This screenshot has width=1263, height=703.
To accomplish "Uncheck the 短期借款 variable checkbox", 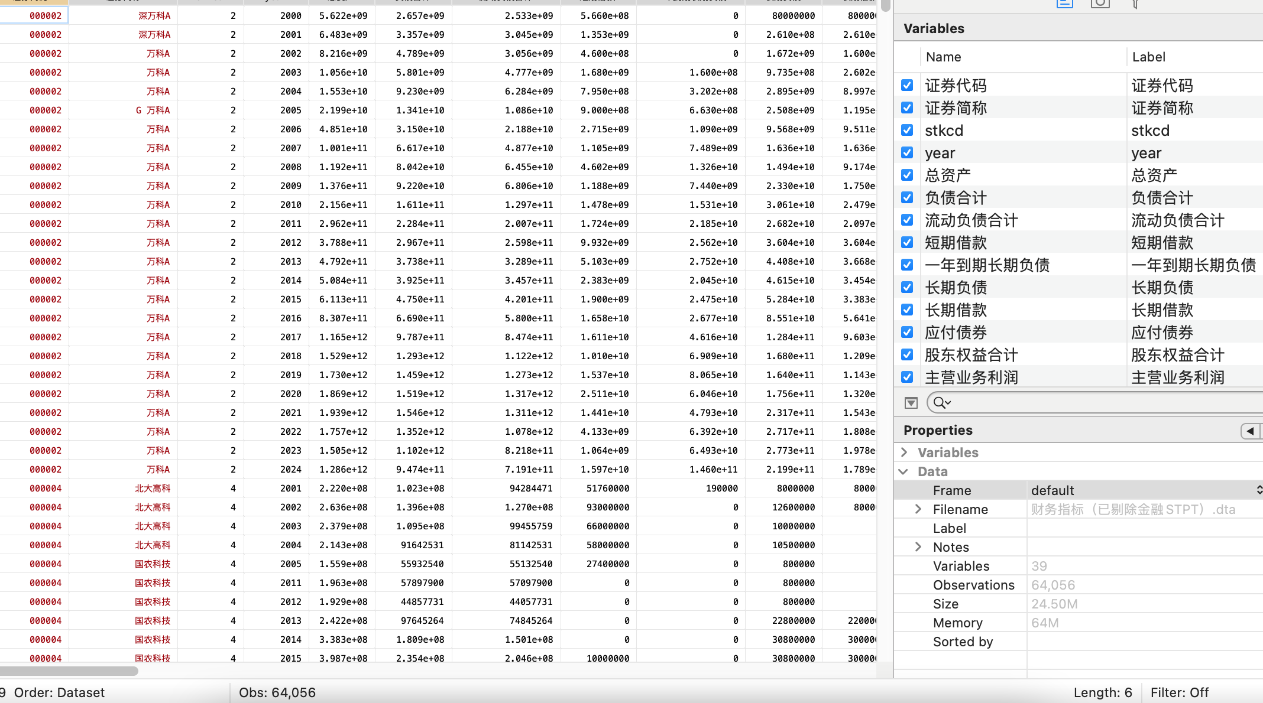I will click(907, 243).
